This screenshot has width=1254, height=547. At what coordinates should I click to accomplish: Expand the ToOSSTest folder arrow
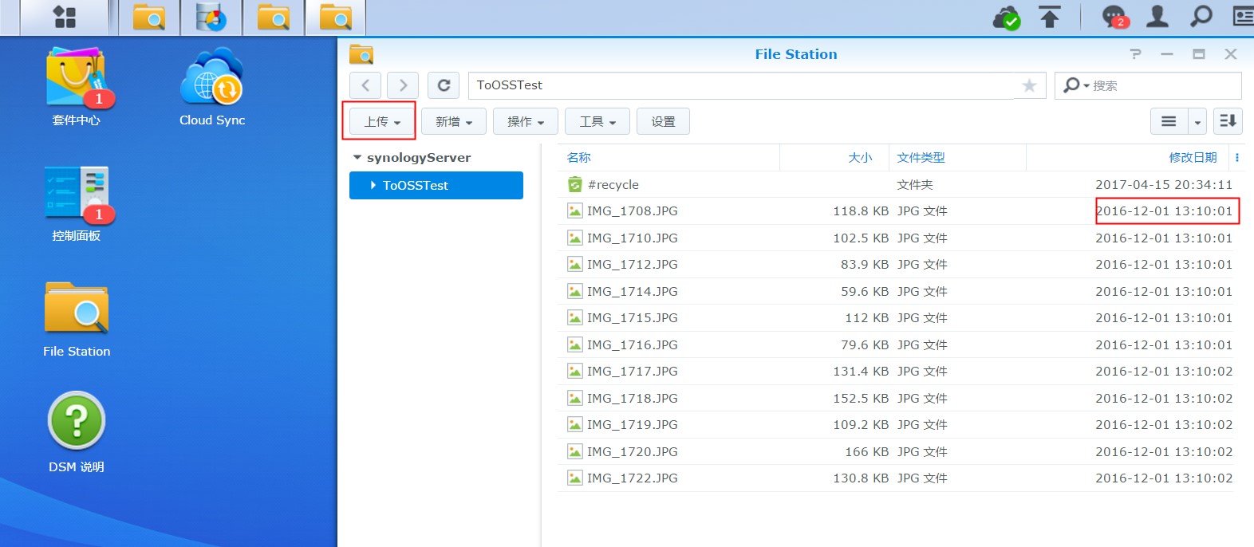373,185
